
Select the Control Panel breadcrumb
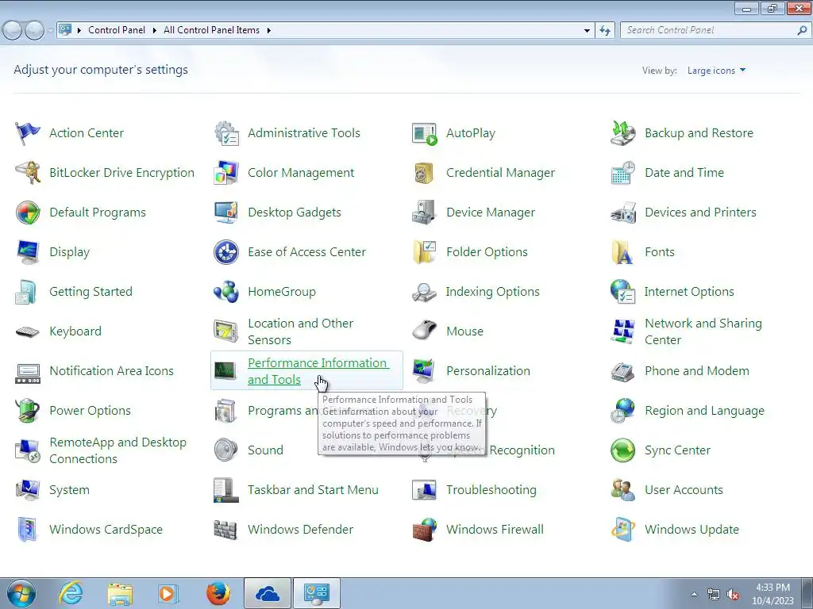pos(117,30)
